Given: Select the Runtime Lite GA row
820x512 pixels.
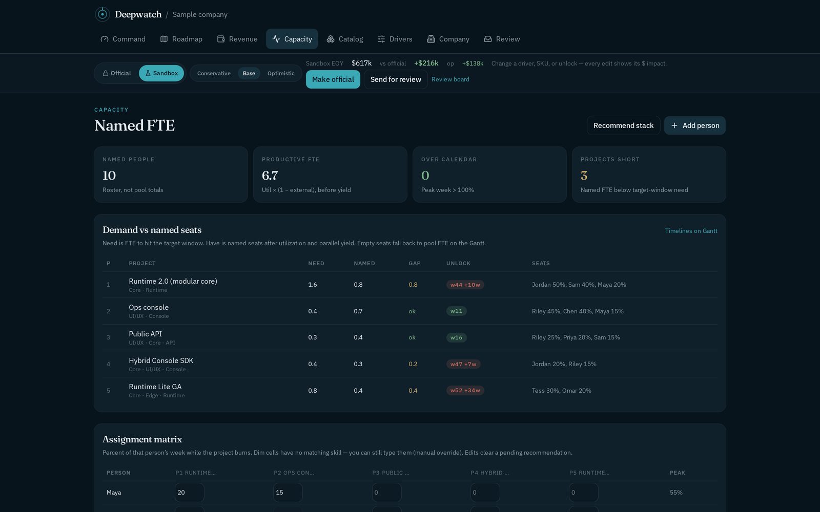Looking at the screenshot, I should coord(410,391).
